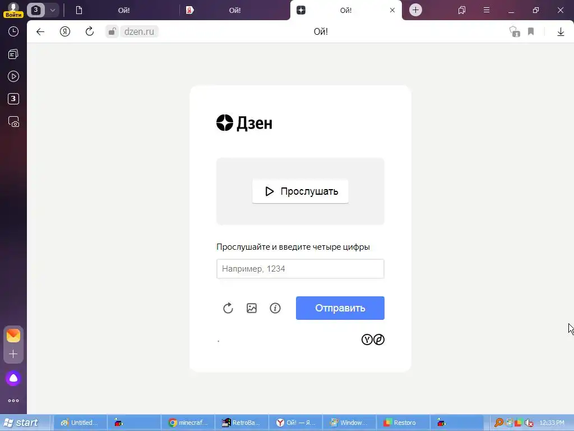Open the browser hamburger menu

coord(487,10)
